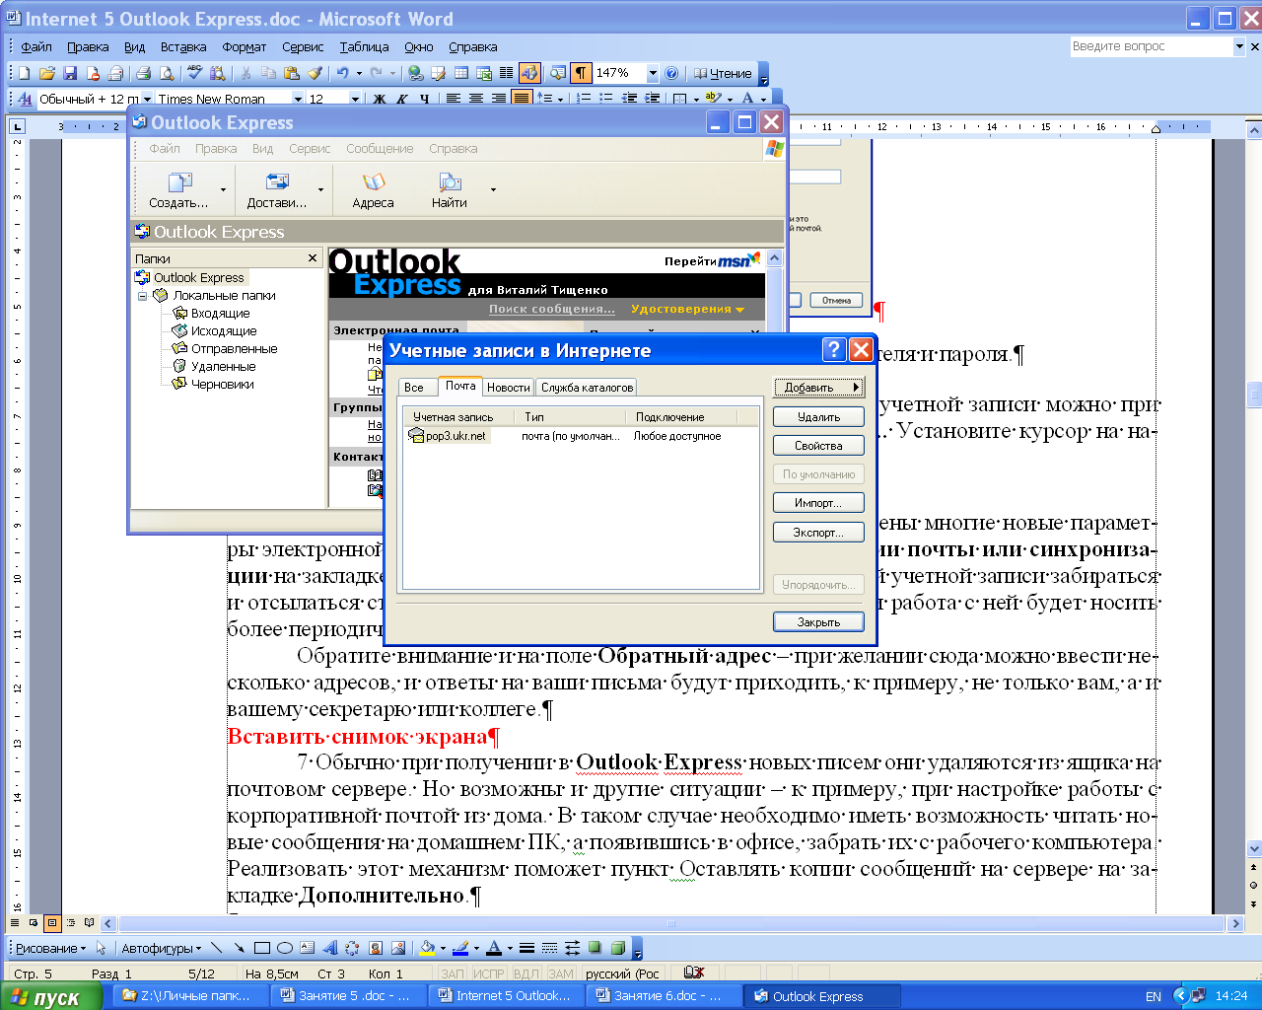Apply 3-D style from drawing toolbar
This screenshot has height=1010, width=1262.
[617, 948]
